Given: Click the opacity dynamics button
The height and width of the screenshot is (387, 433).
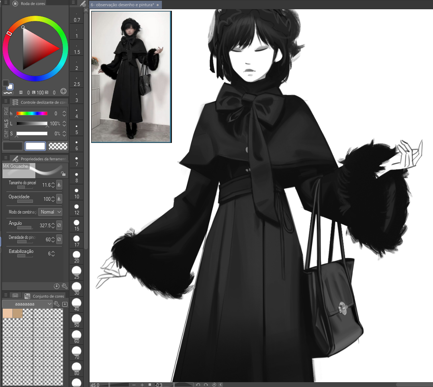Looking at the screenshot, I should [59, 199].
